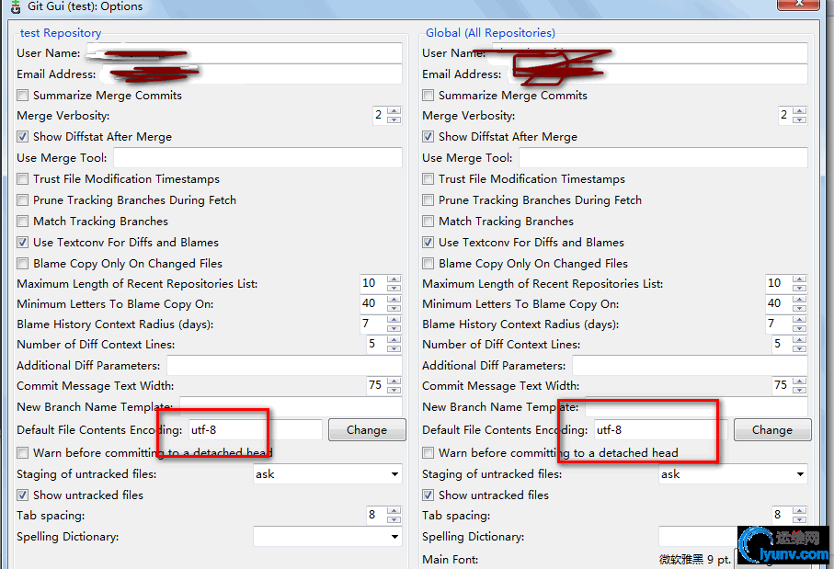The height and width of the screenshot is (569, 834).
Task: Decrease Tab spacing in Global section
Action: point(799,520)
